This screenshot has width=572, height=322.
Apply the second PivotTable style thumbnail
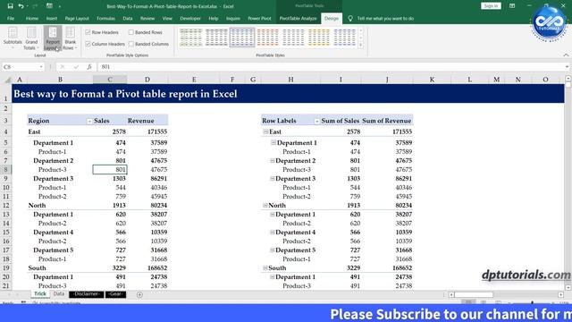216,38
